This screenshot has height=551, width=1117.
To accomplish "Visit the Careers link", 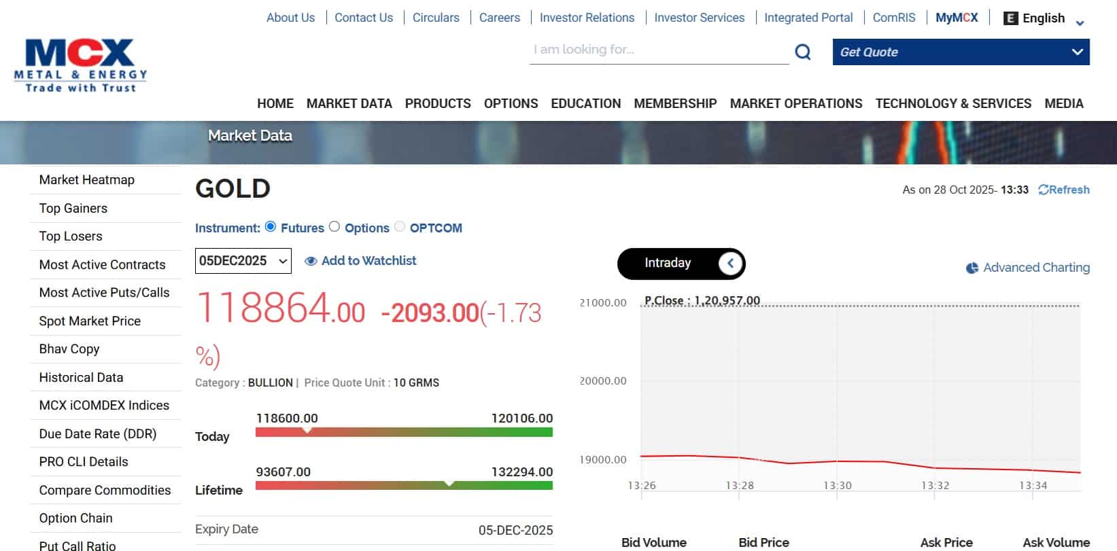I will (x=500, y=18).
